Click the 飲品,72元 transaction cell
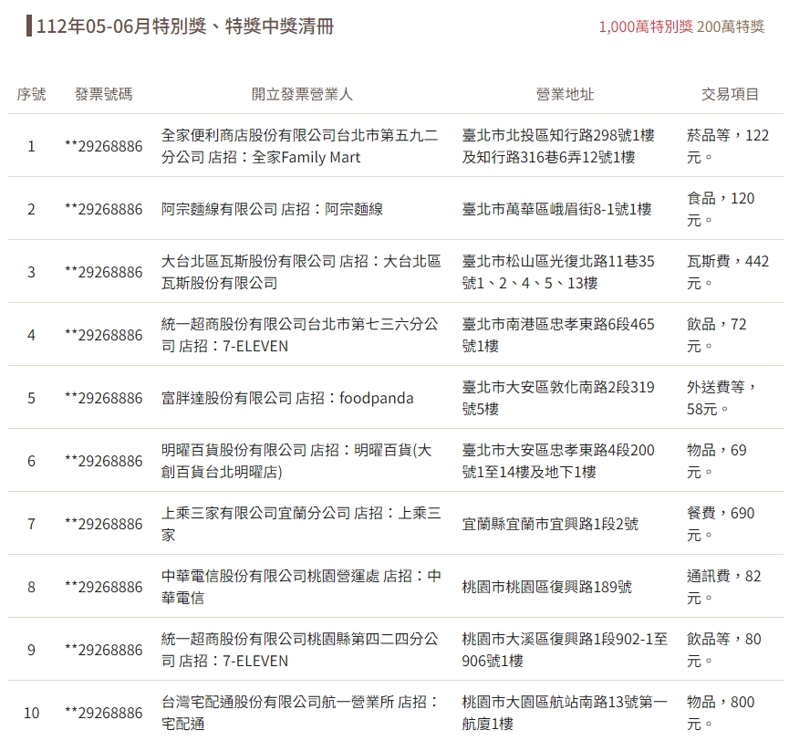 tap(717, 335)
